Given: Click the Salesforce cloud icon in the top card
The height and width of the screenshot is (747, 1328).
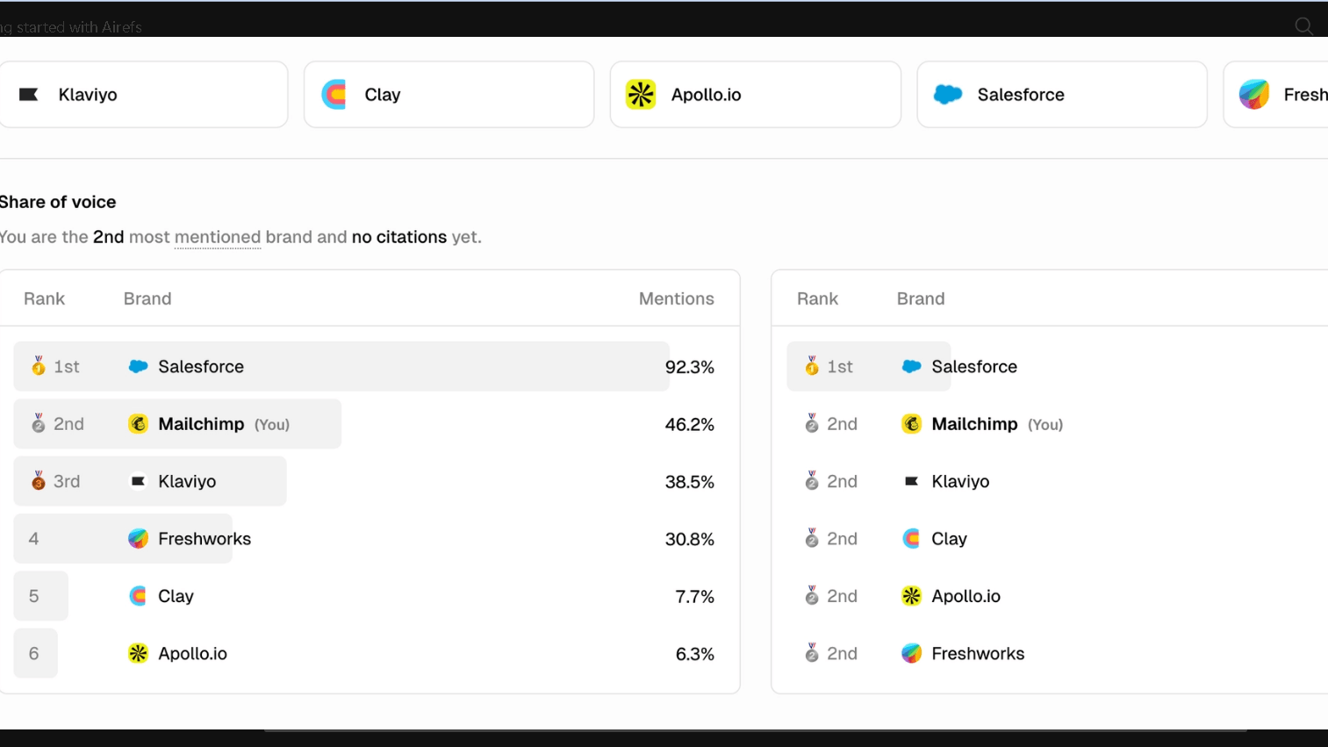Looking at the screenshot, I should coord(947,94).
